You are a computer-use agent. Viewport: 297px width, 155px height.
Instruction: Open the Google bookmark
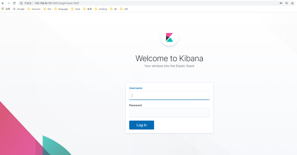pos(19,9)
